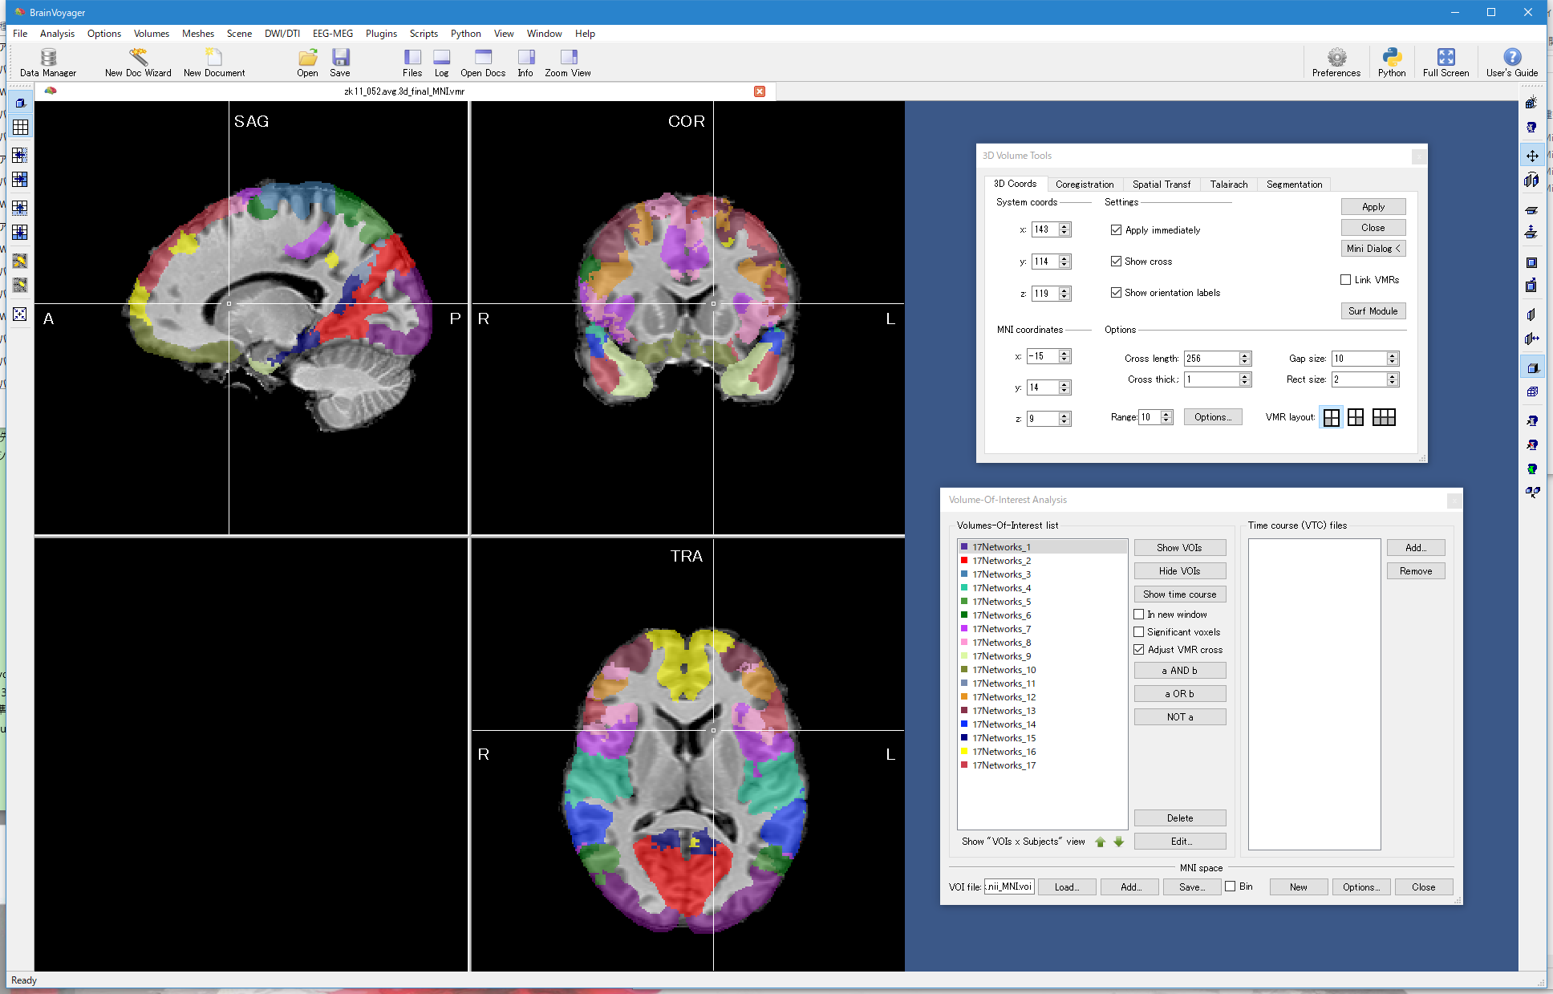The height and width of the screenshot is (994, 1553).
Task: Click the Open folder icon
Action: click(x=308, y=62)
